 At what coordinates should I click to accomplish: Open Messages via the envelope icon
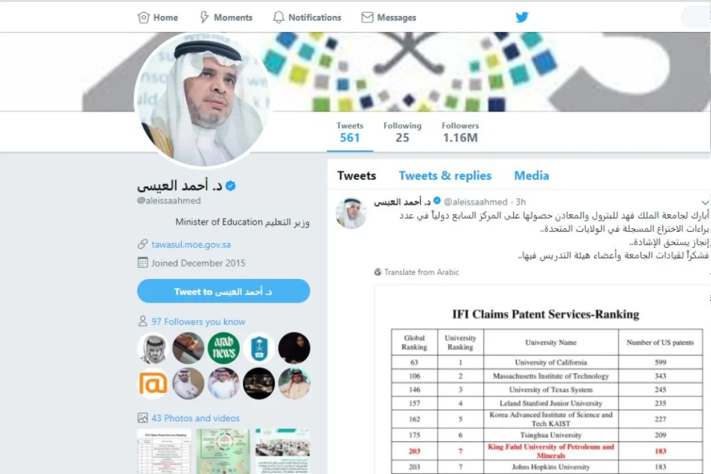389,17
